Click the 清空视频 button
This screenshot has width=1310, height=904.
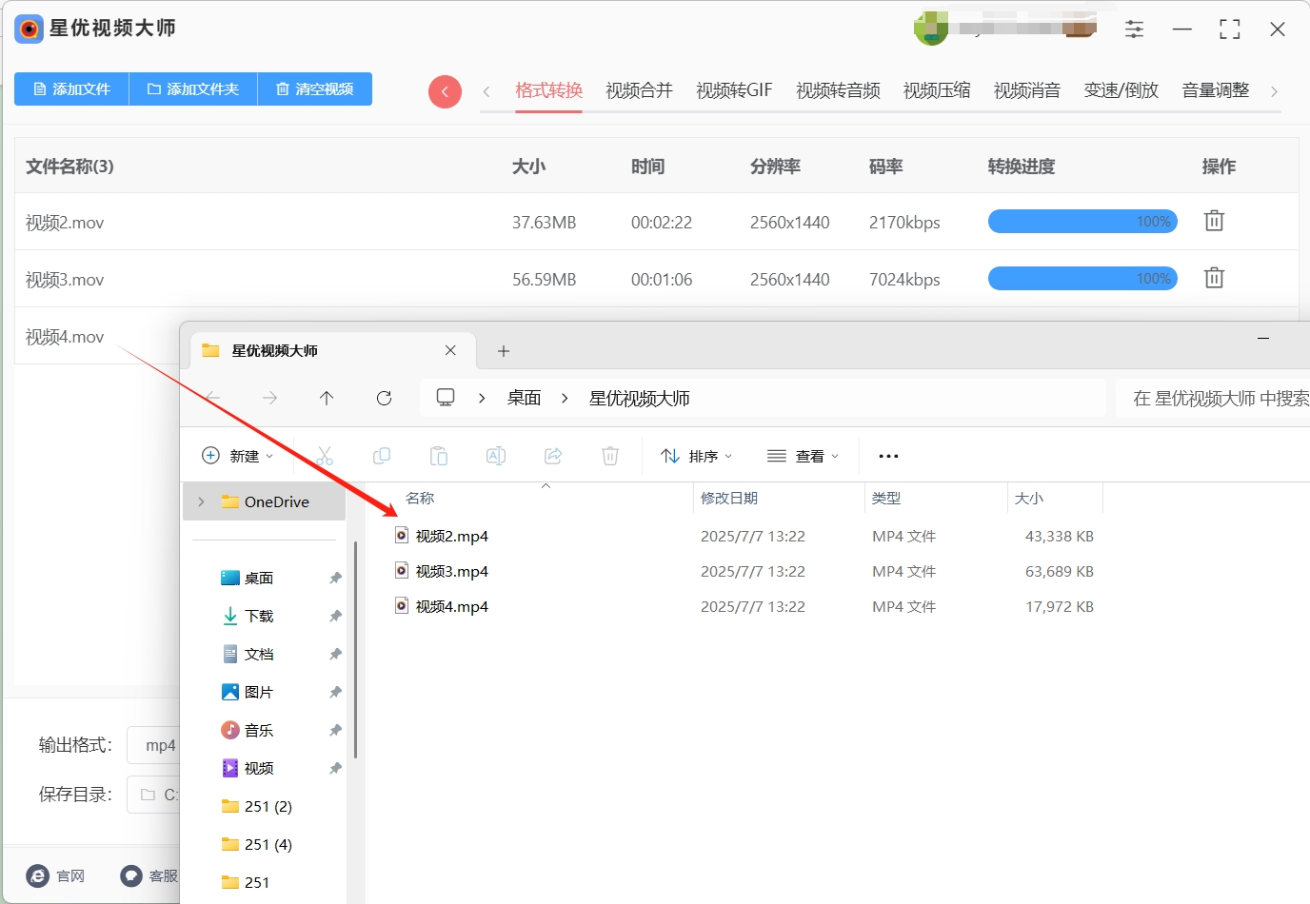[x=315, y=88]
